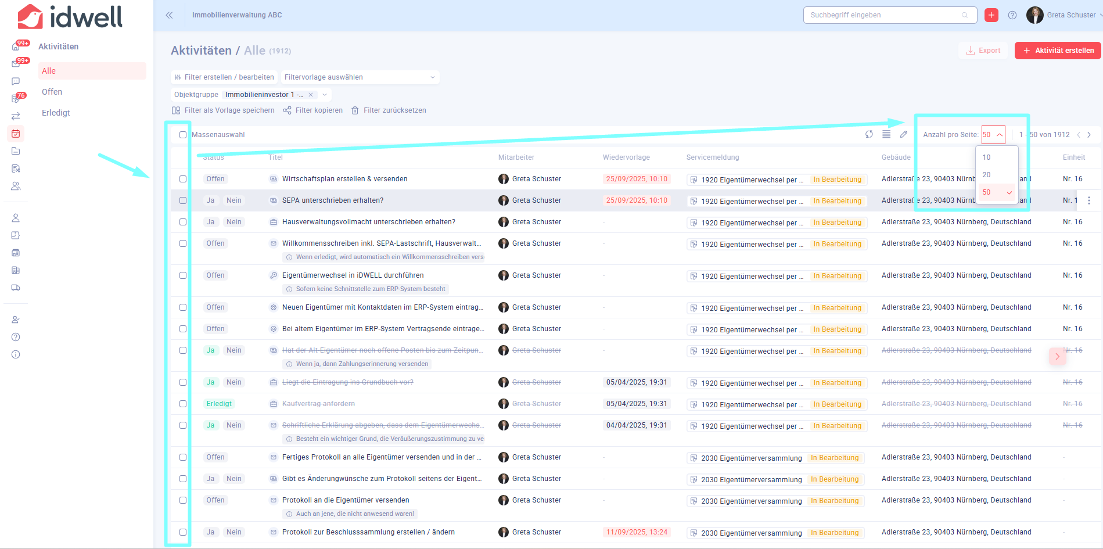The width and height of the screenshot is (1103, 549).
Task: Click the refresh list icon
Action: click(x=869, y=134)
